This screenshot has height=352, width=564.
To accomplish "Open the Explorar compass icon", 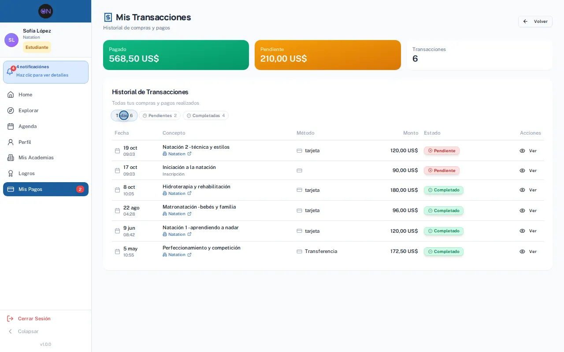I will pos(11,110).
